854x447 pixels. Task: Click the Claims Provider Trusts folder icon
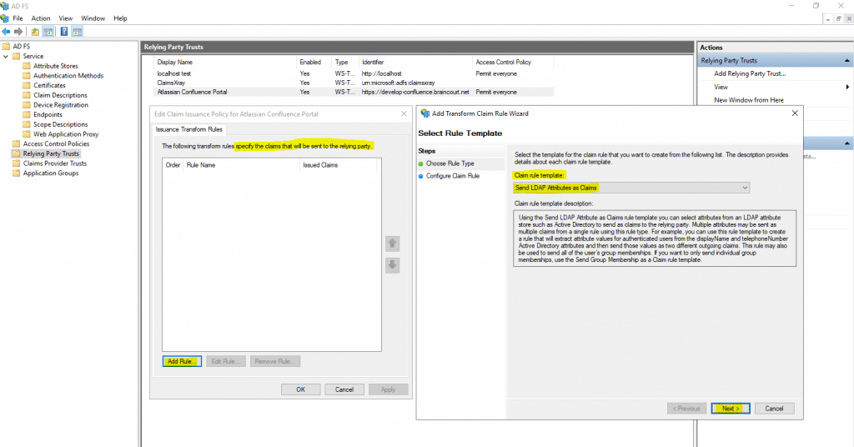17,163
